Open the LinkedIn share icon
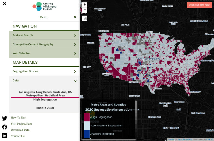 [4, 135]
